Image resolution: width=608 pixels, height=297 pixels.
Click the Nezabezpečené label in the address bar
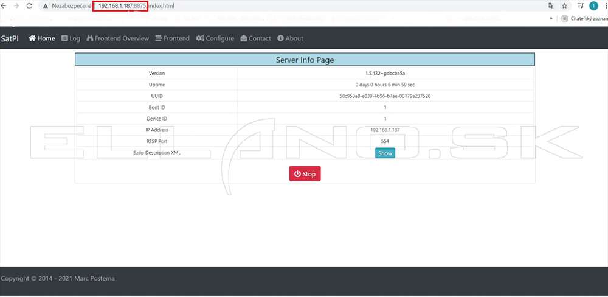coord(71,6)
